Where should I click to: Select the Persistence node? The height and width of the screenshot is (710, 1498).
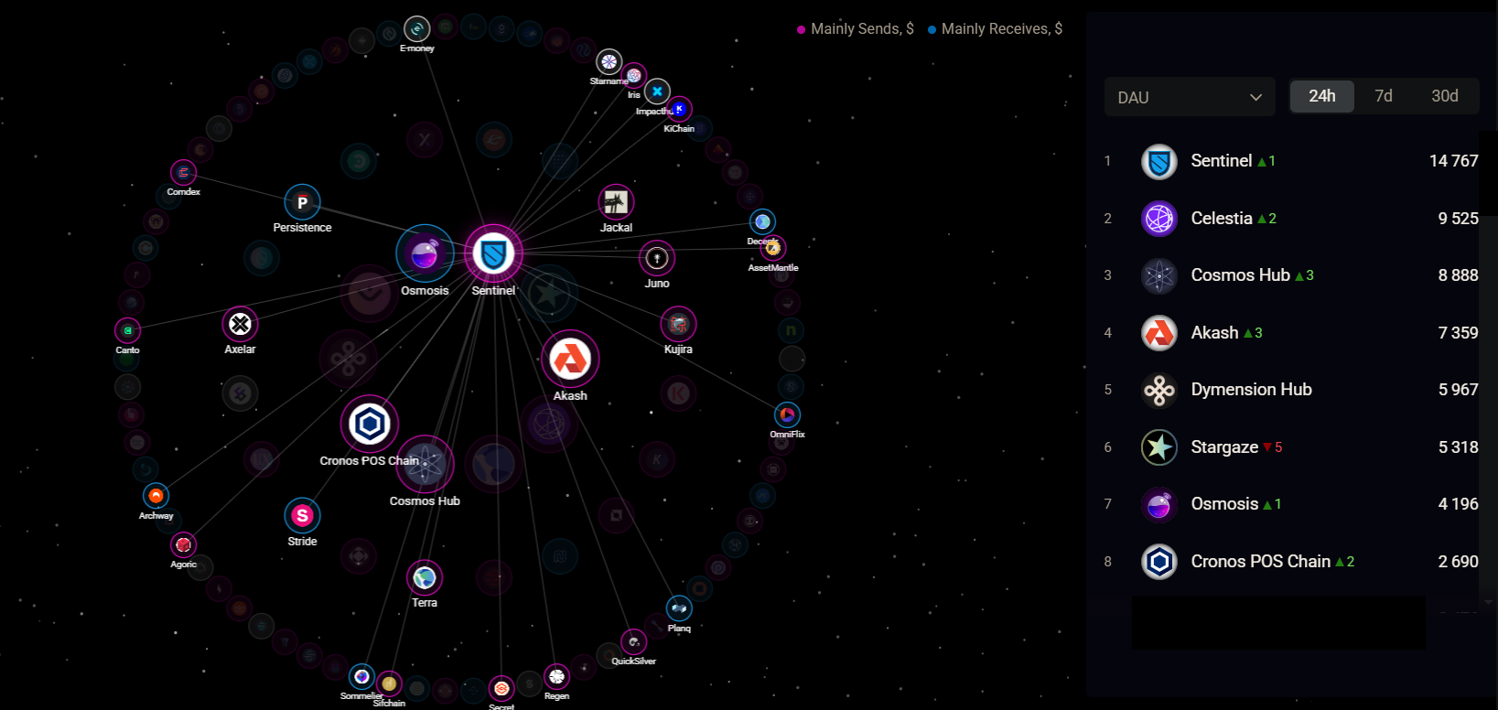tap(302, 202)
